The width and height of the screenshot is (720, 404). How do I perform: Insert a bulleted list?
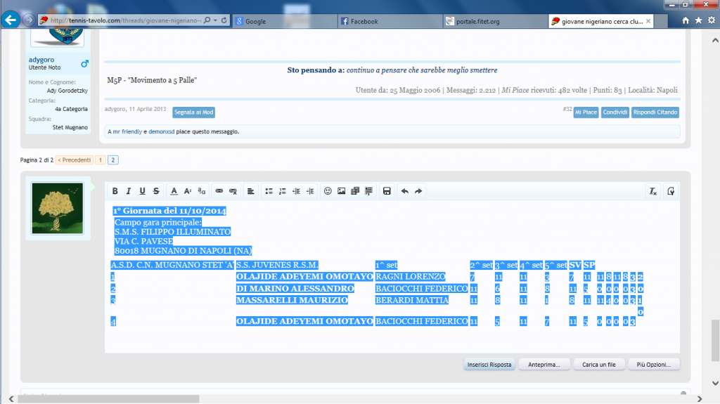click(269, 191)
